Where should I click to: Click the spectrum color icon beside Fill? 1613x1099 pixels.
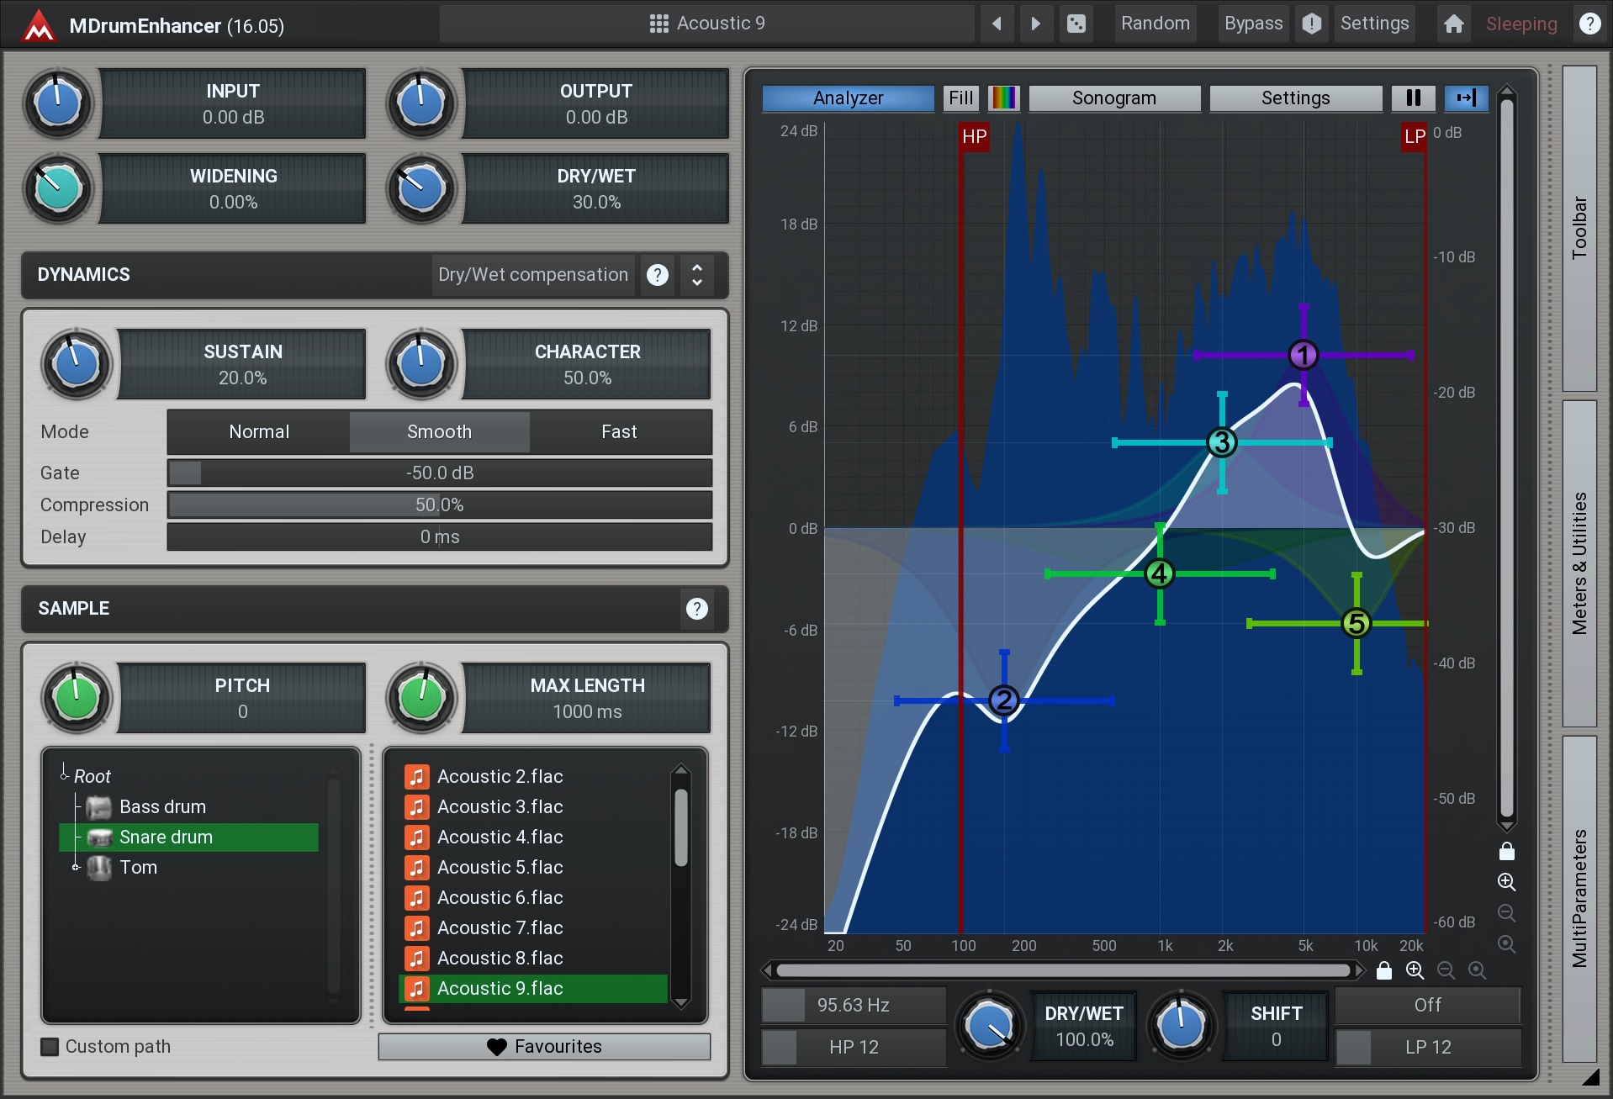coord(1003,98)
